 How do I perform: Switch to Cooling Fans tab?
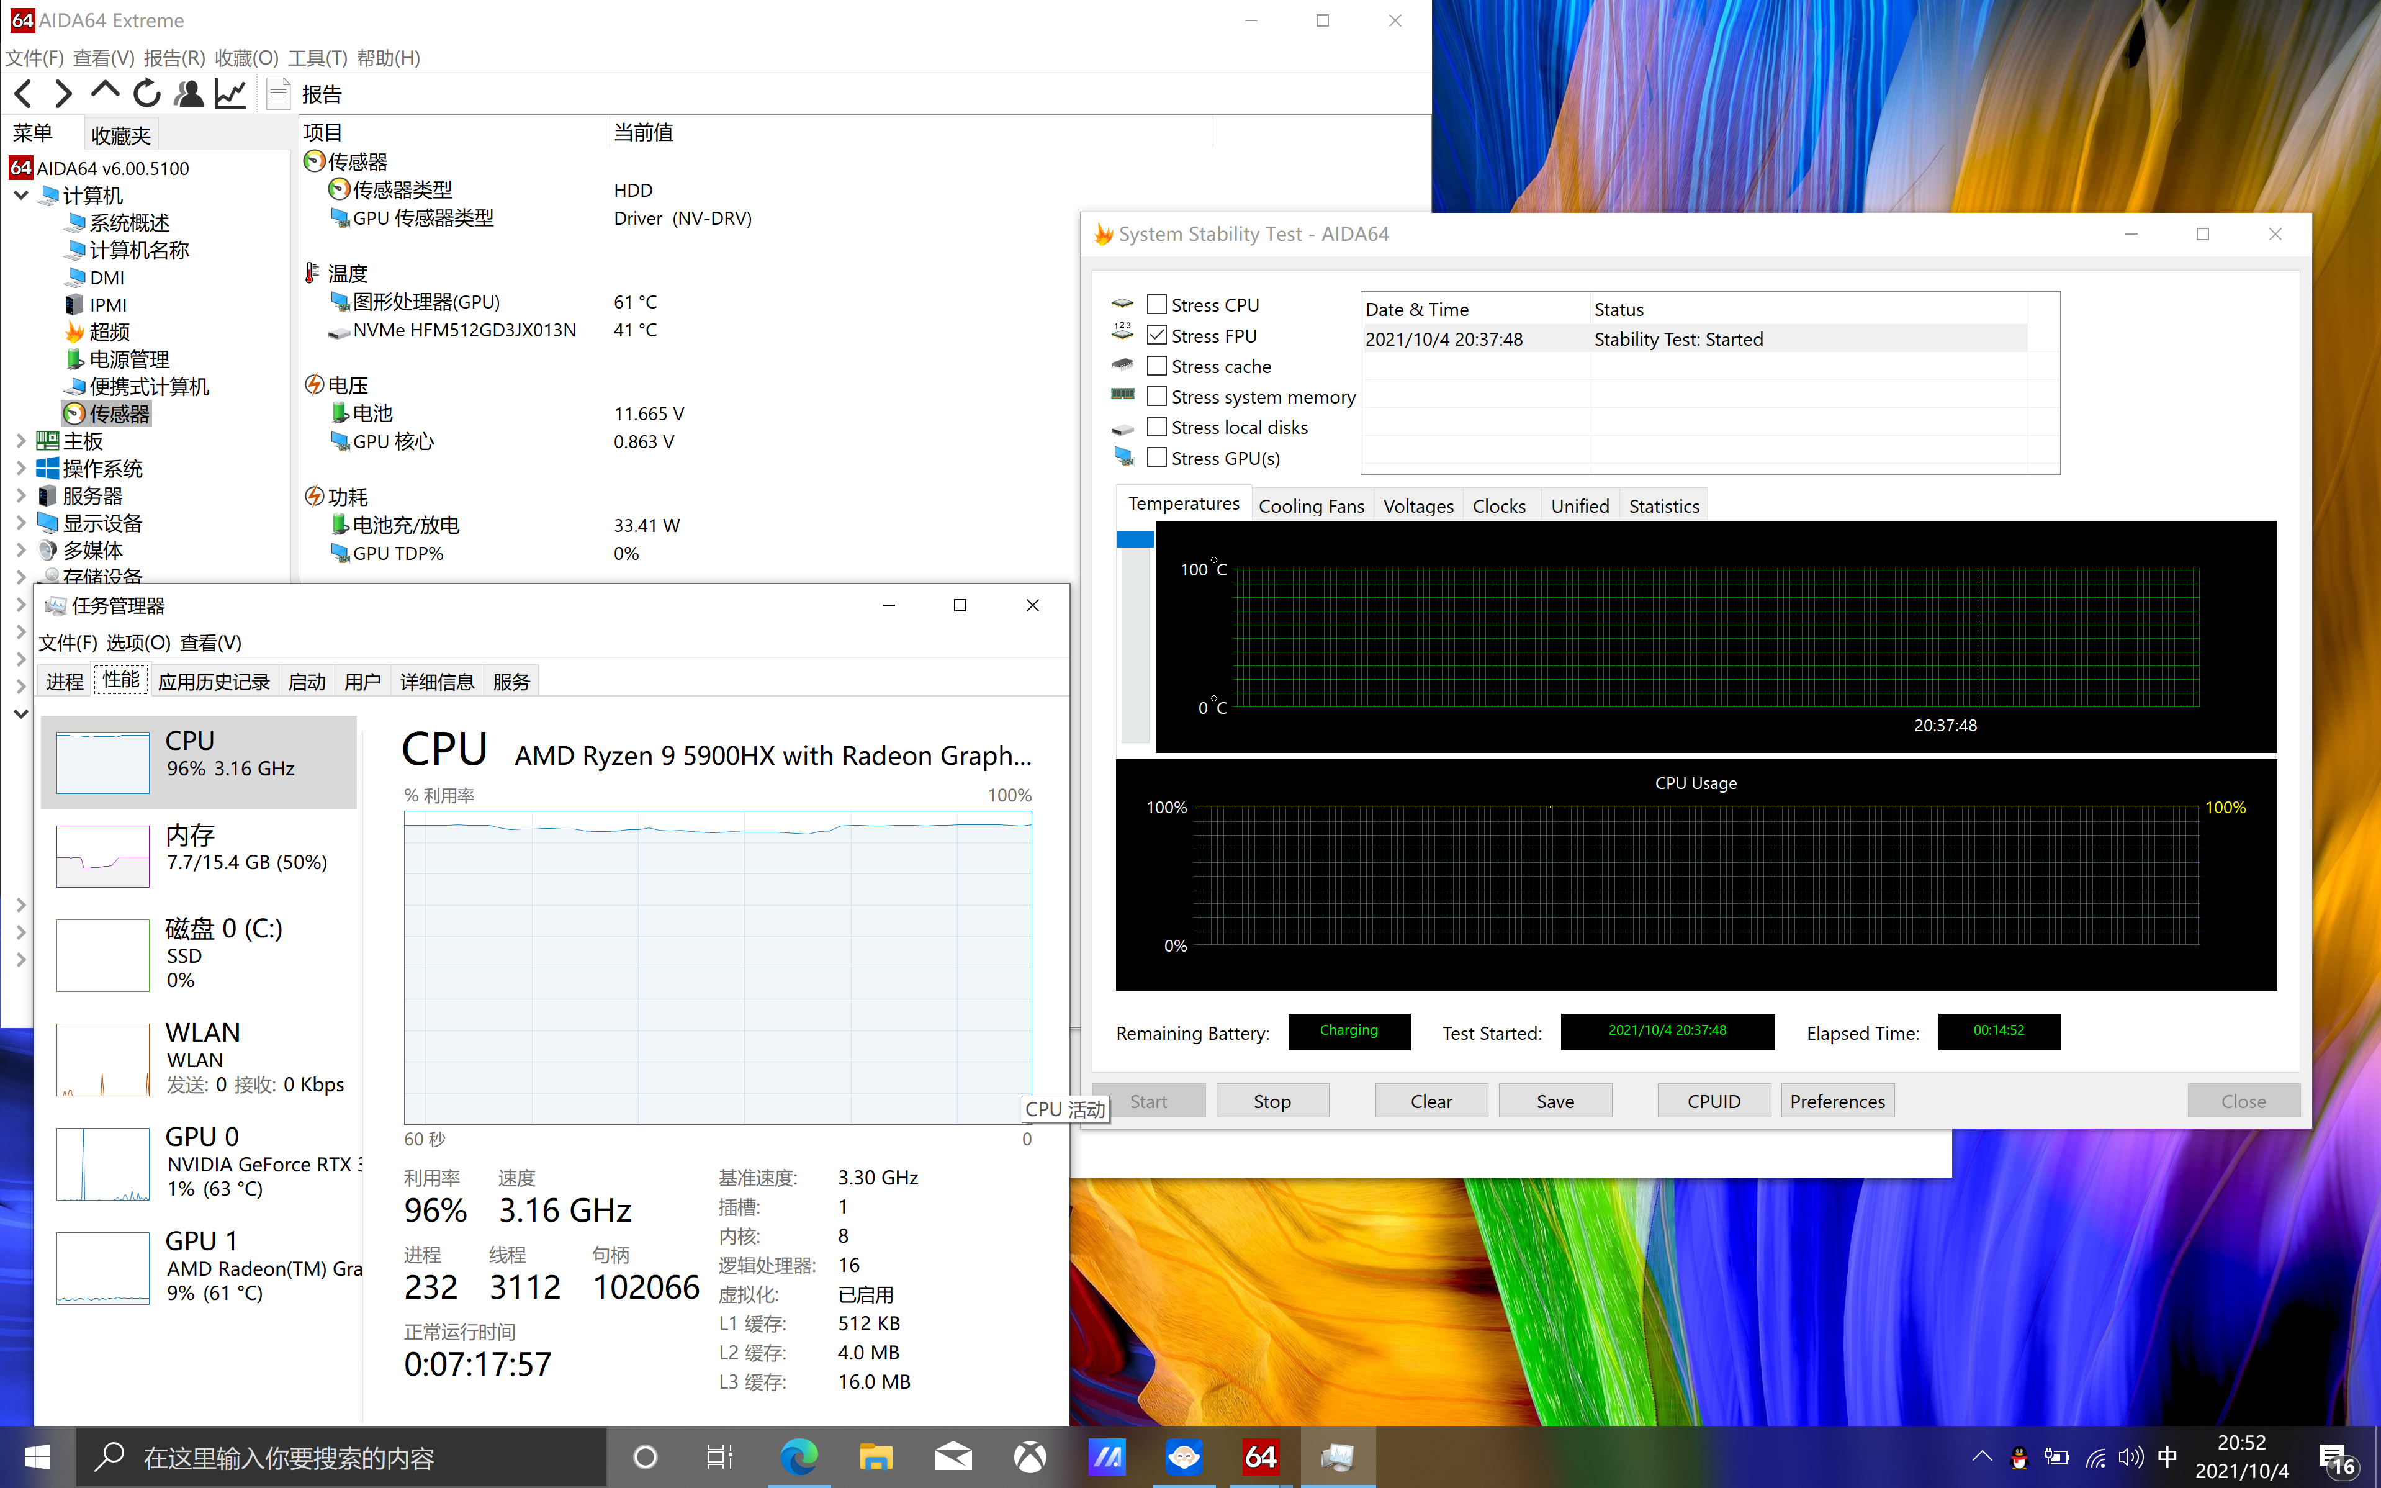1310,506
